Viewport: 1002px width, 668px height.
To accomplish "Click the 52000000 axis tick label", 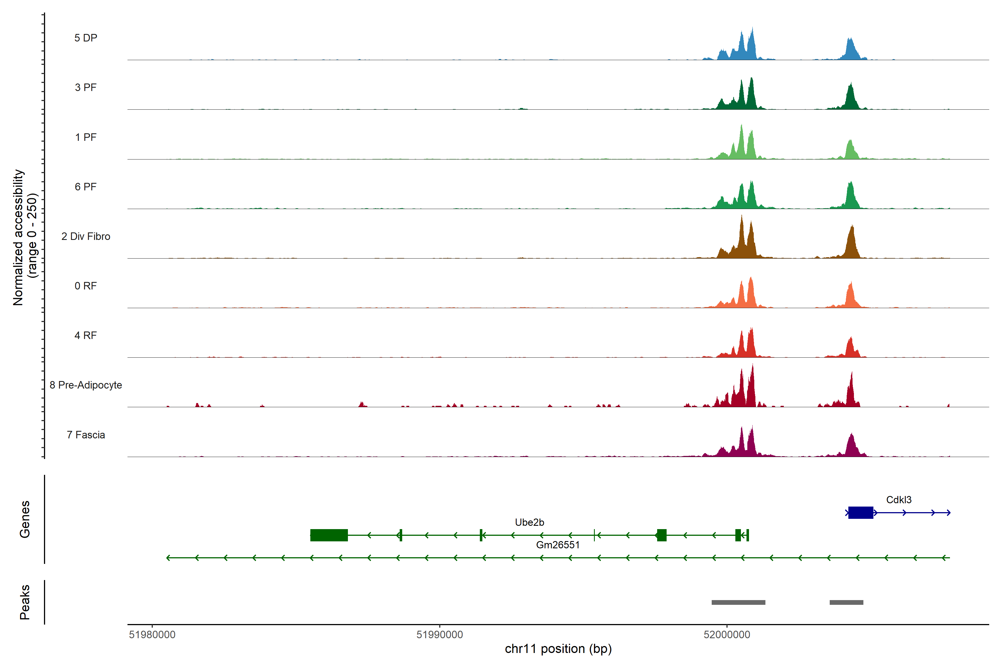I will tap(727, 635).
